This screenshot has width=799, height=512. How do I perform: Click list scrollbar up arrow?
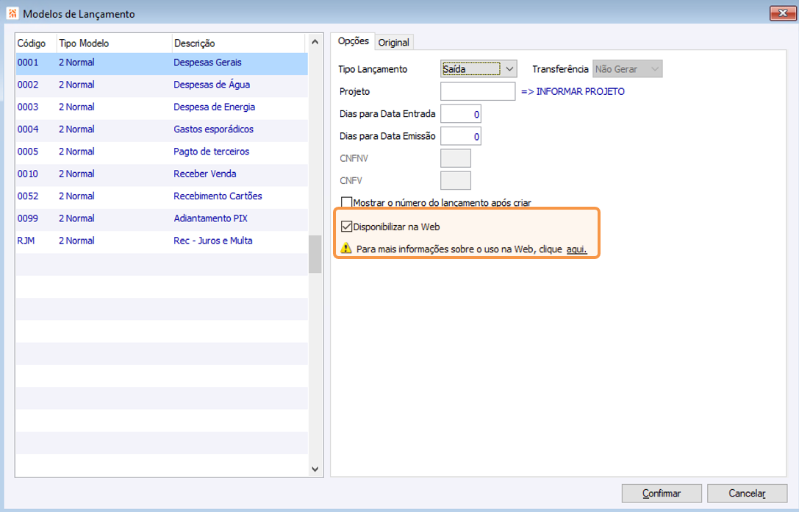[315, 42]
